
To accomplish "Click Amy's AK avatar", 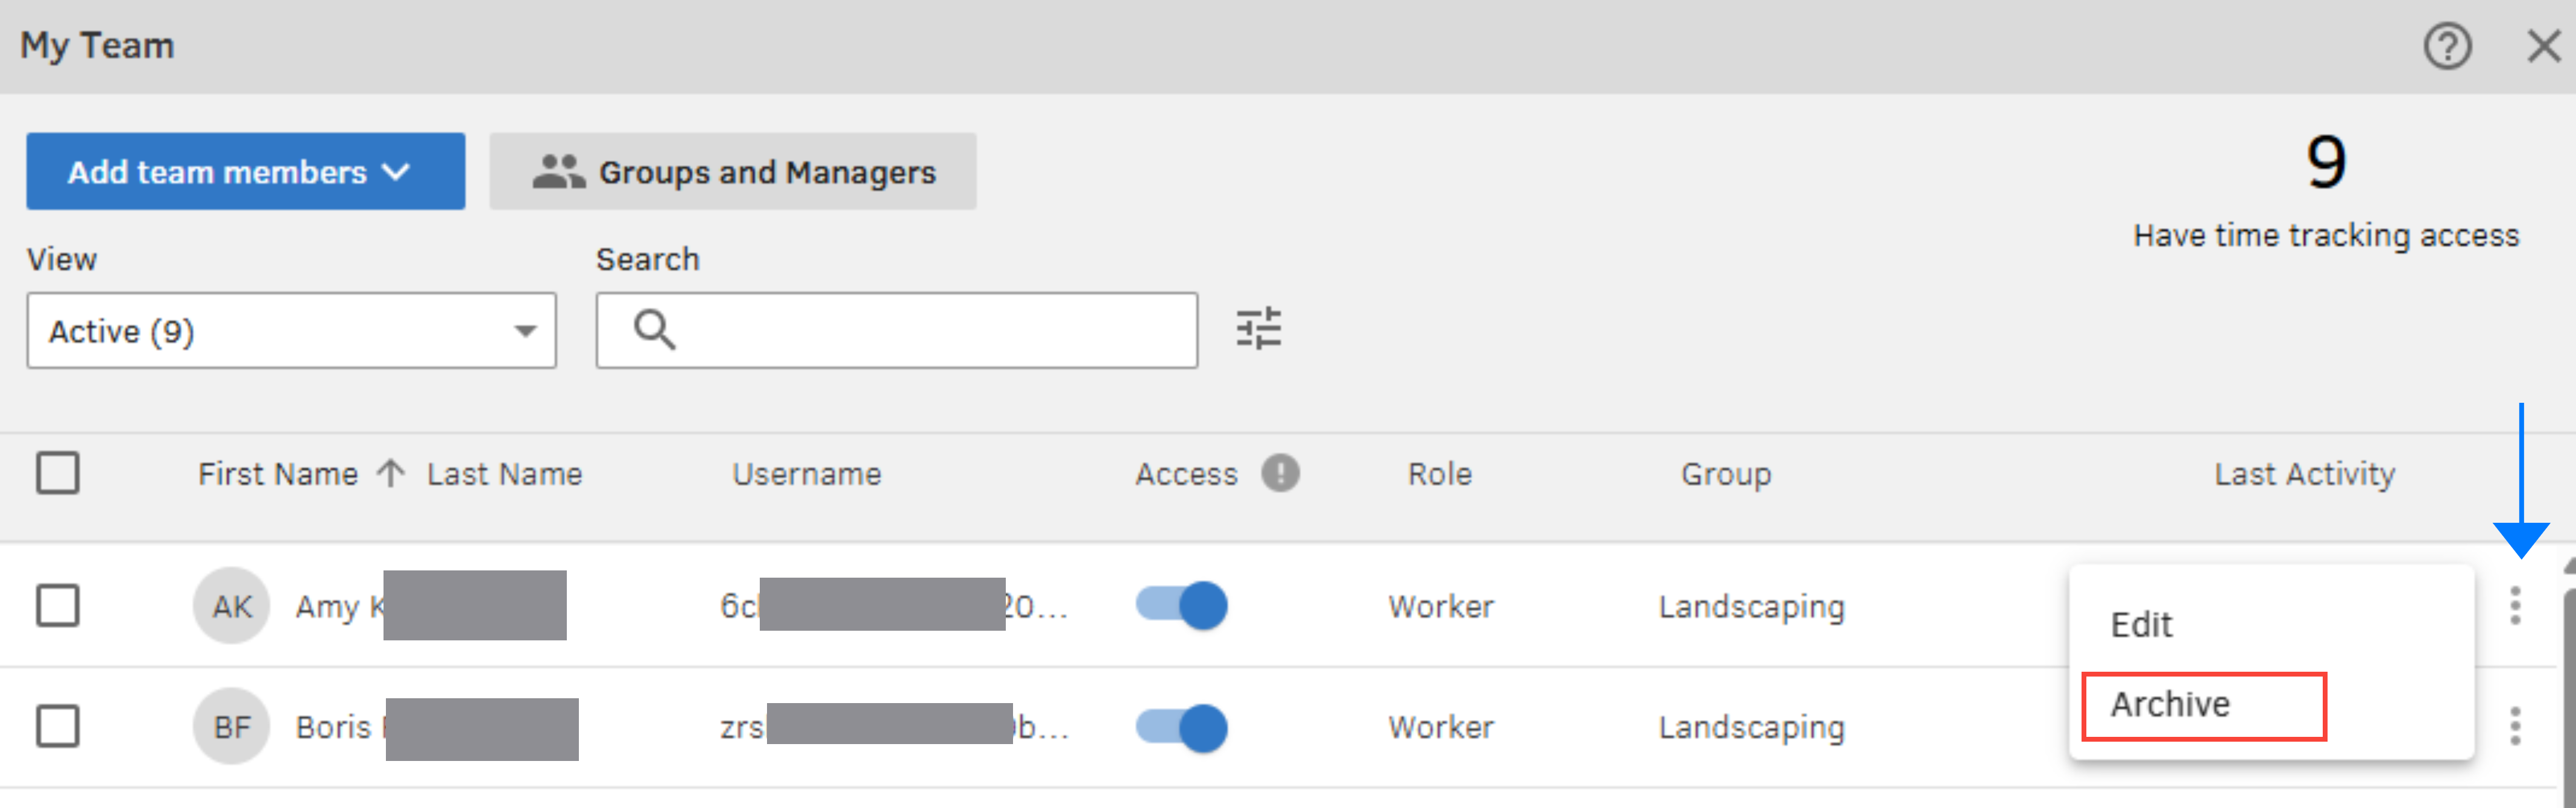I will tap(232, 606).
